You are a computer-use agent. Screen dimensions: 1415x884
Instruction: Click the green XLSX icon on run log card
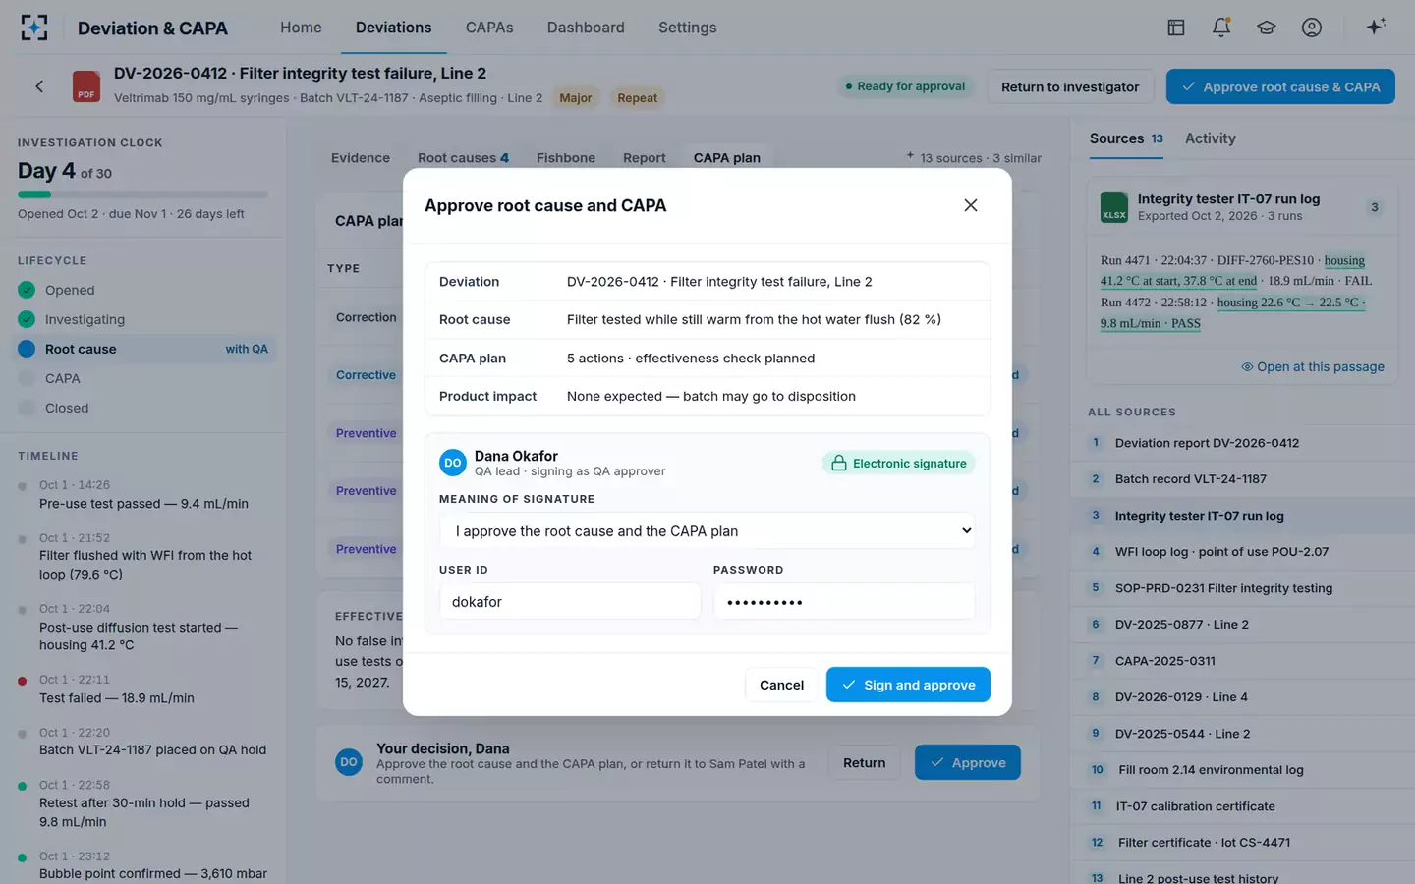[x=1114, y=207]
